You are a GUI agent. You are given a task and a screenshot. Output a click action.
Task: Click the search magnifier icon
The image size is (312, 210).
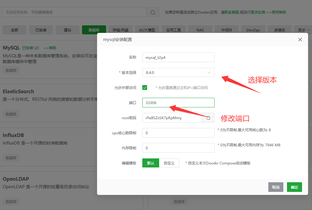click(153, 12)
